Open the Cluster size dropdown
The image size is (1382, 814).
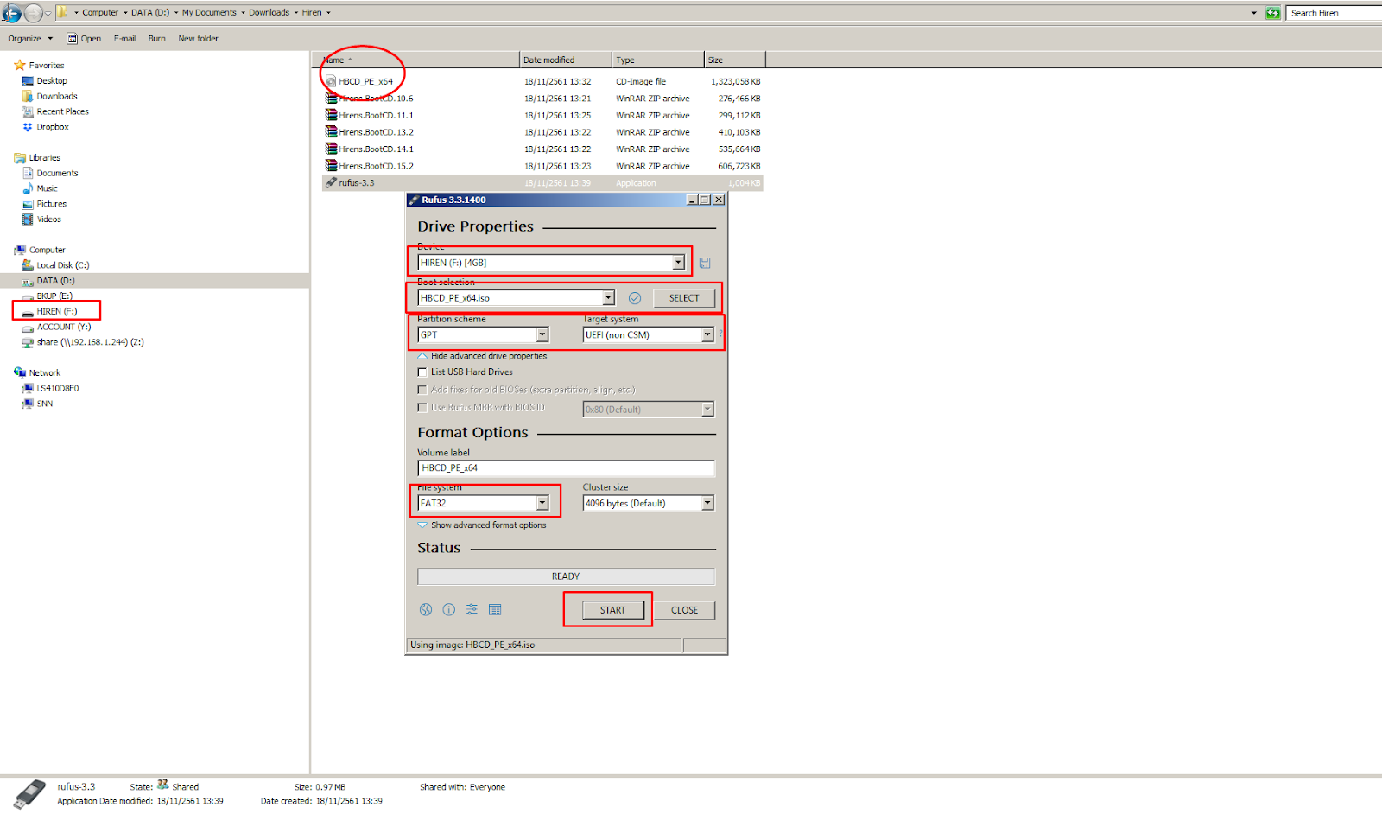point(649,503)
